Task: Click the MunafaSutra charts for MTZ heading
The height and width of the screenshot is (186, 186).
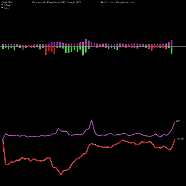Action: tap(57, 2)
